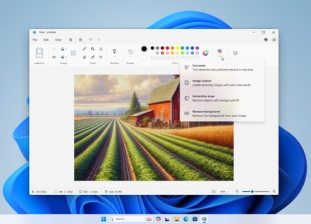Click the zoom in magnifier icon

[x=274, y=191]
